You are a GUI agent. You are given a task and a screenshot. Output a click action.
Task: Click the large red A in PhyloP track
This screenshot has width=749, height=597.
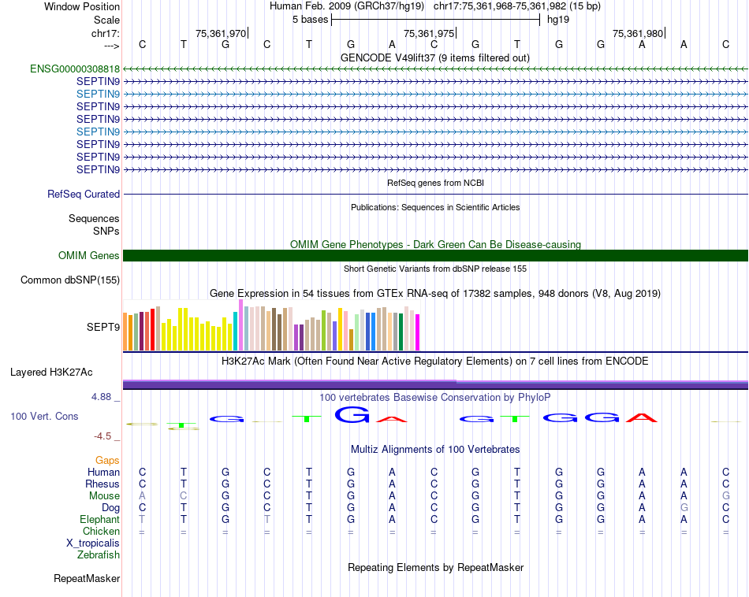pos(642,418)
